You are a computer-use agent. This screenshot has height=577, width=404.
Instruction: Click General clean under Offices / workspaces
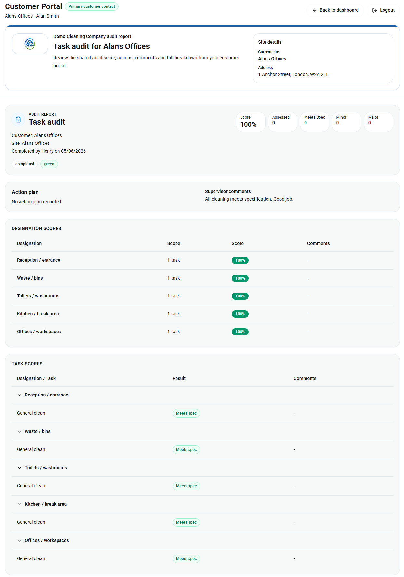pyautogui.click(x=31, y=558)
